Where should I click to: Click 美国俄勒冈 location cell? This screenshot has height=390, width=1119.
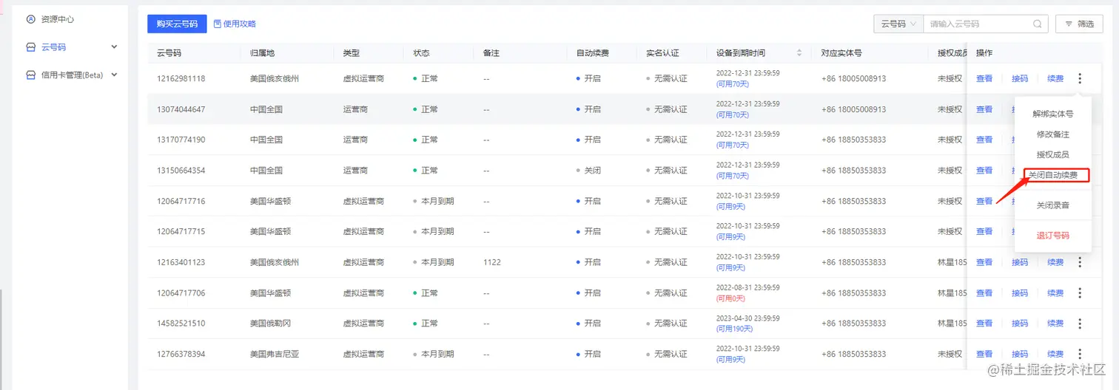(x=270, y=324)
